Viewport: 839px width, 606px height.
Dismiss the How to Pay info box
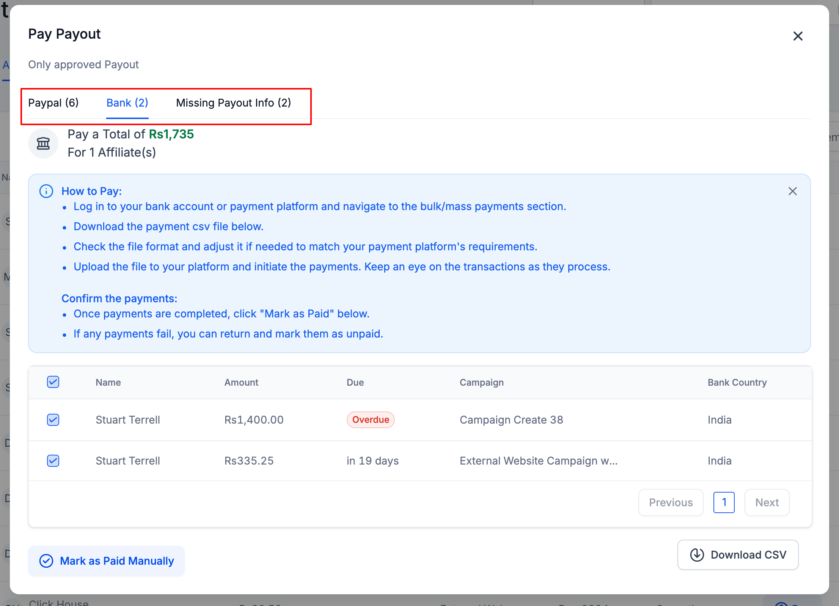pyautogui.click(x=792, y=191)
